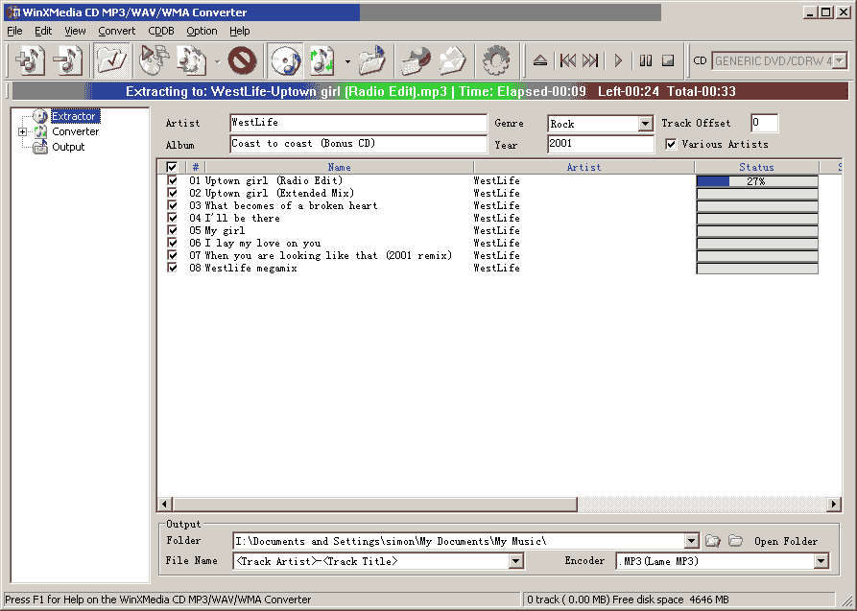
Task: Click the open envelope toolbar icon
Action: (453, 60)
